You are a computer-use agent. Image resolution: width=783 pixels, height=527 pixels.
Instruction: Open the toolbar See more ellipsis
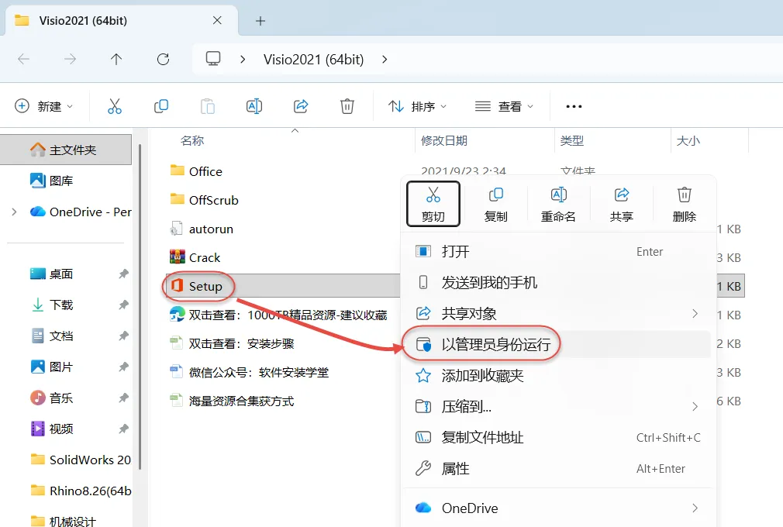pos(574,106)
